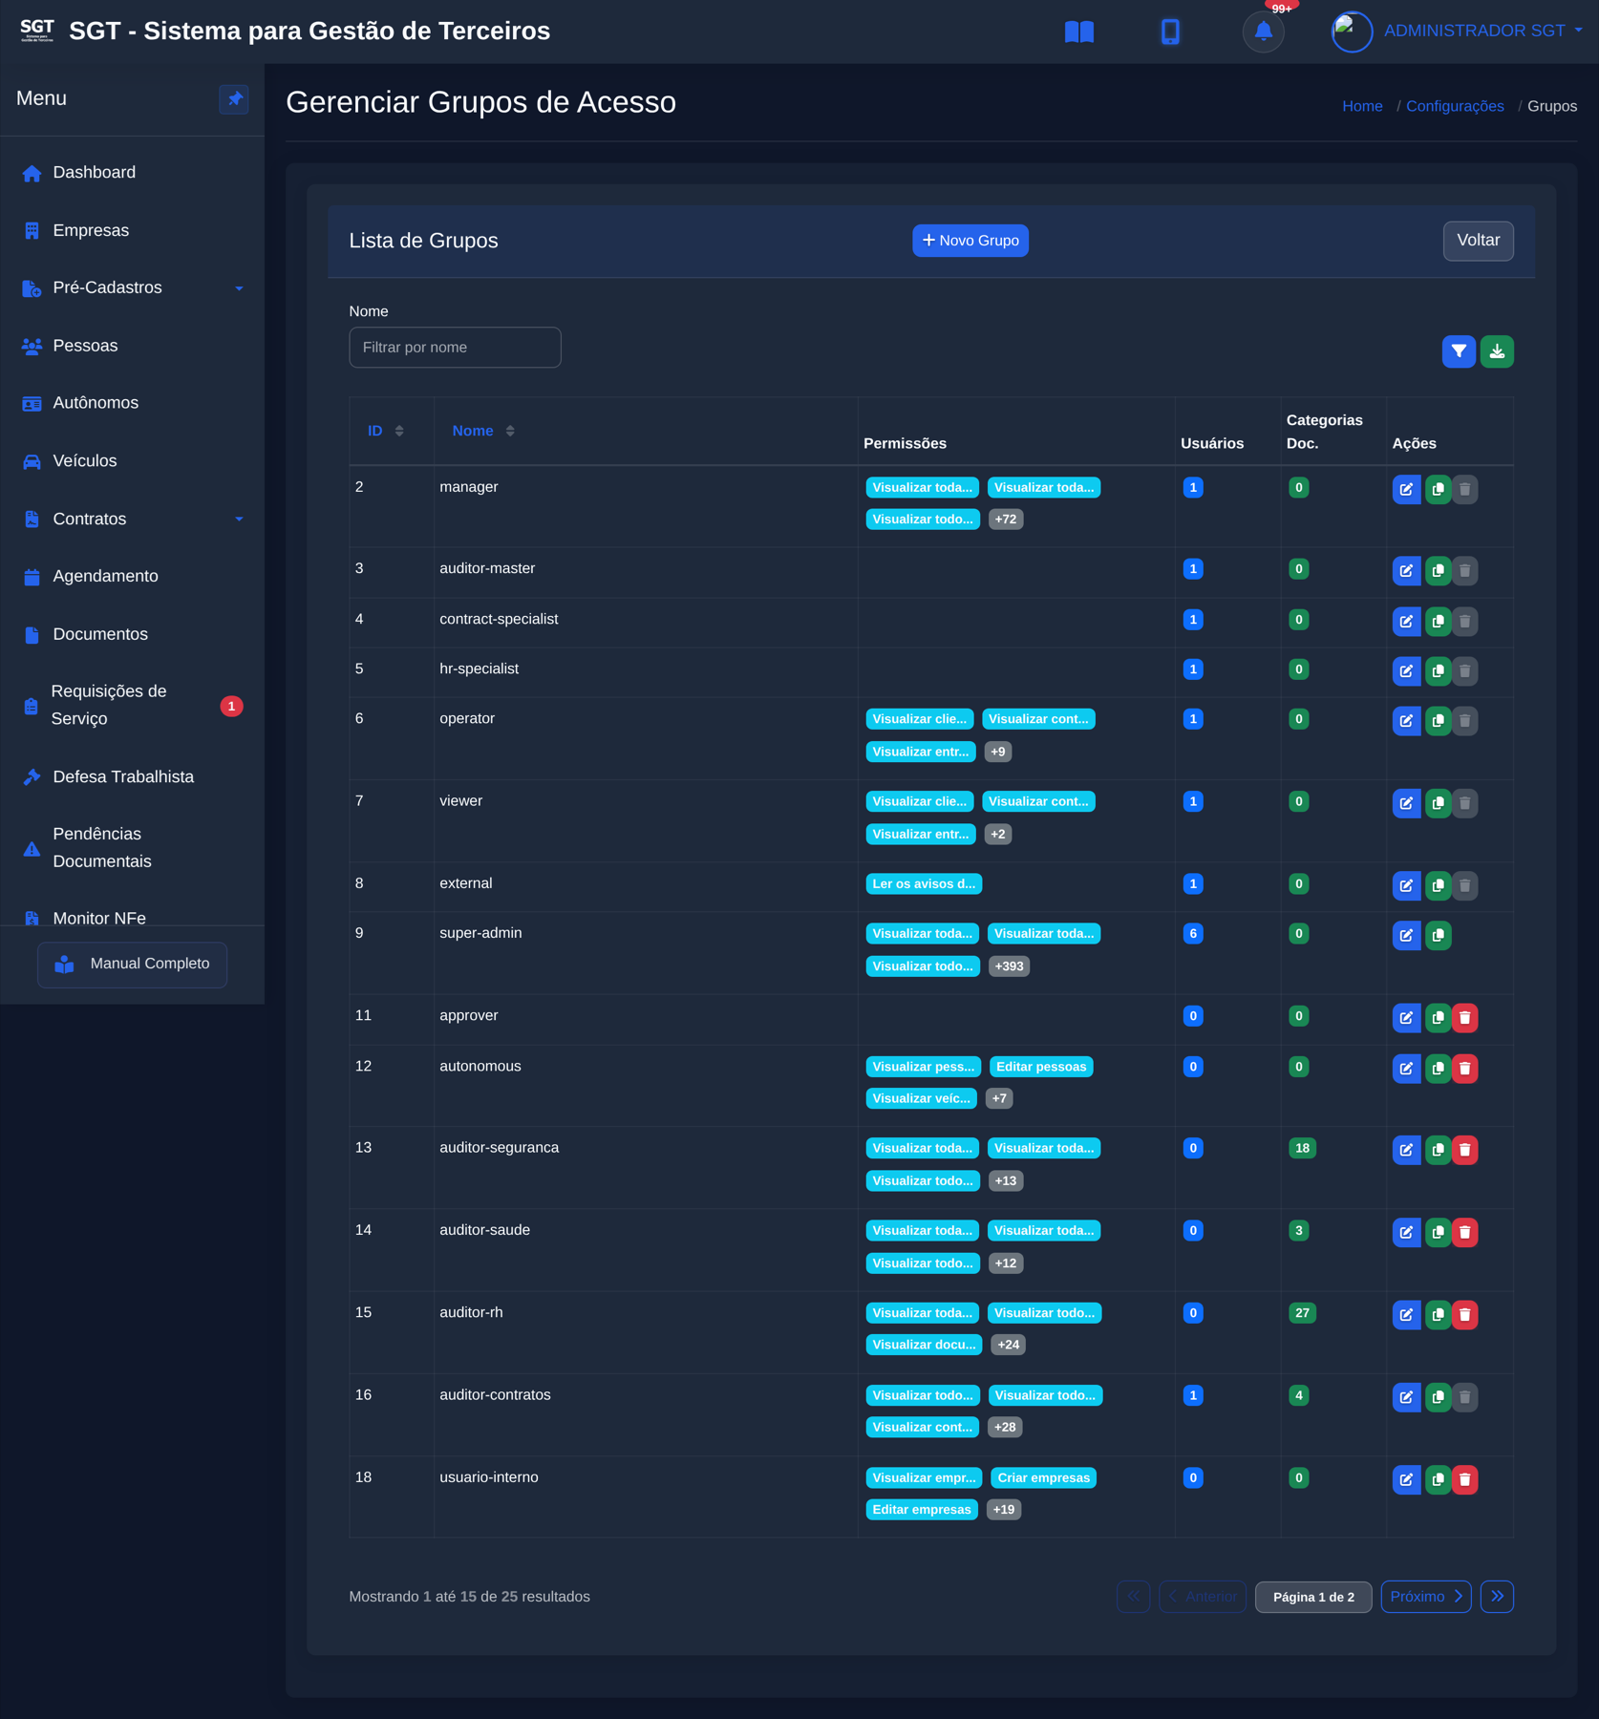
Task: Create a group with Novo Grupo button
Action: click(x=970, y=241)
